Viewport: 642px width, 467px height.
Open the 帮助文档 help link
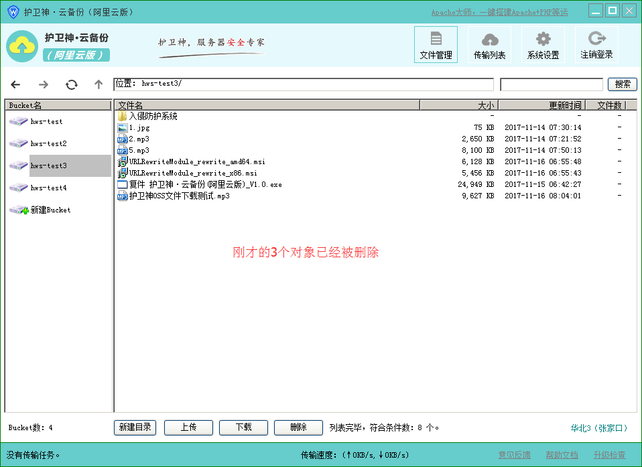[562, 456]
